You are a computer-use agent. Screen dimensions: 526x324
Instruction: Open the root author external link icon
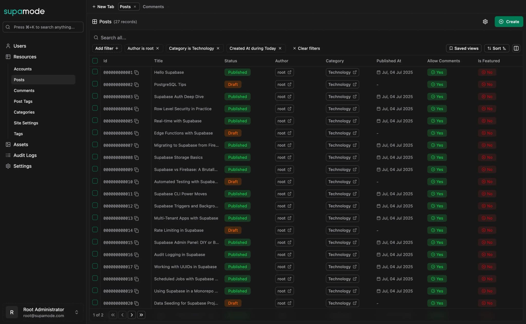pos(290,72)
